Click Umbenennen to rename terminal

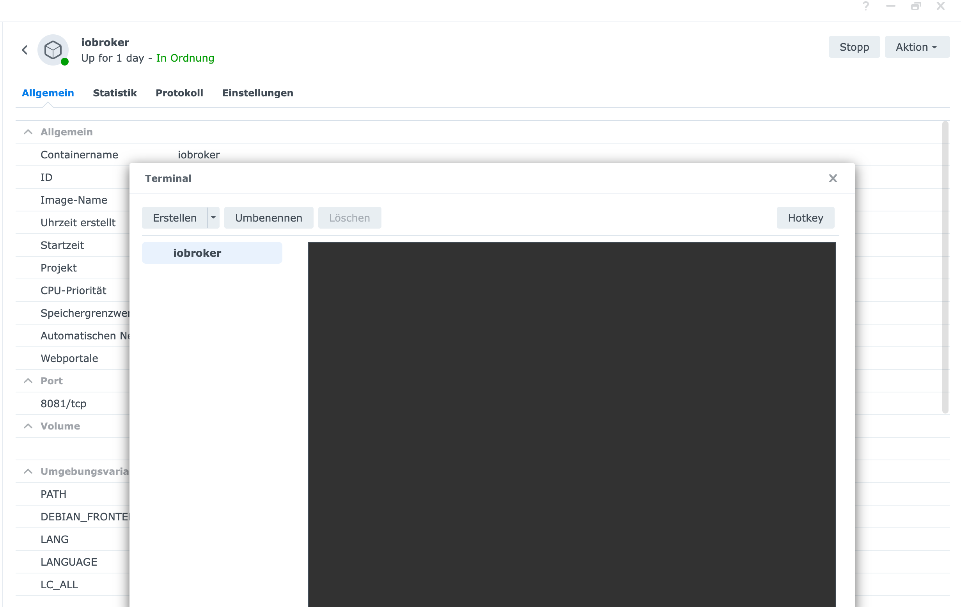point(268,218)
